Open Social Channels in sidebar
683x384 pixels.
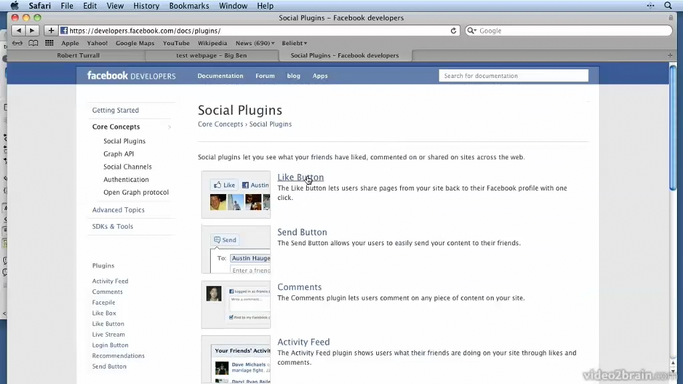point(127,167)
